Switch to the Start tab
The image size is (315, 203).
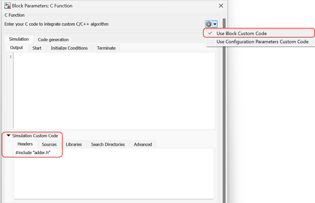click(37, 48)
